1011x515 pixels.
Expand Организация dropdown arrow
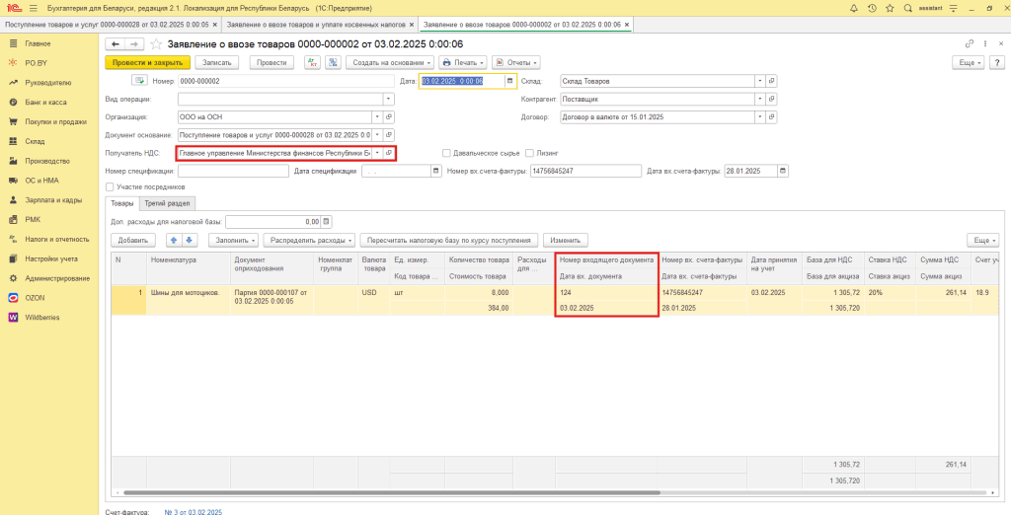point(377,117)
